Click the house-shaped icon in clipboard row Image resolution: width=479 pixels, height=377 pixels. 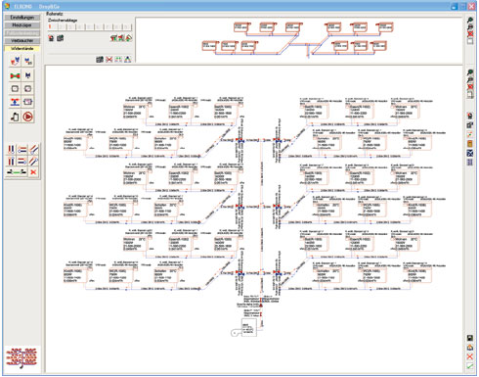[x=129, y=38]
